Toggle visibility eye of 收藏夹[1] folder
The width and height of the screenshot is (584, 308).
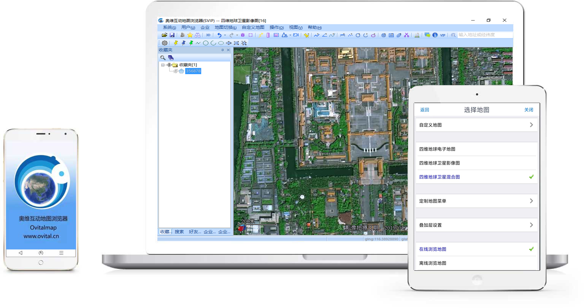169,65
